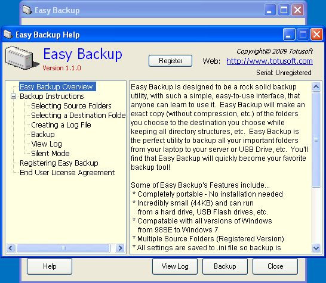The height and width of the screenshot is (283, 326).
Task: Click the Serial: Unregistered text
Action: [x=284, y=73]
